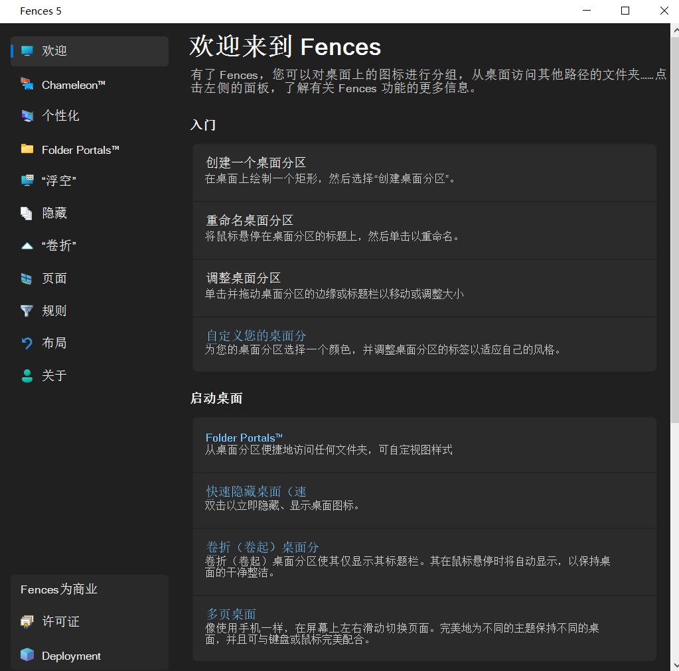Image resolution: width=679 pixels, height=671 pixels.
Task: Select the Chameleon™ sidebar icon
Action: pyautogui.click(x=27, y=84)
